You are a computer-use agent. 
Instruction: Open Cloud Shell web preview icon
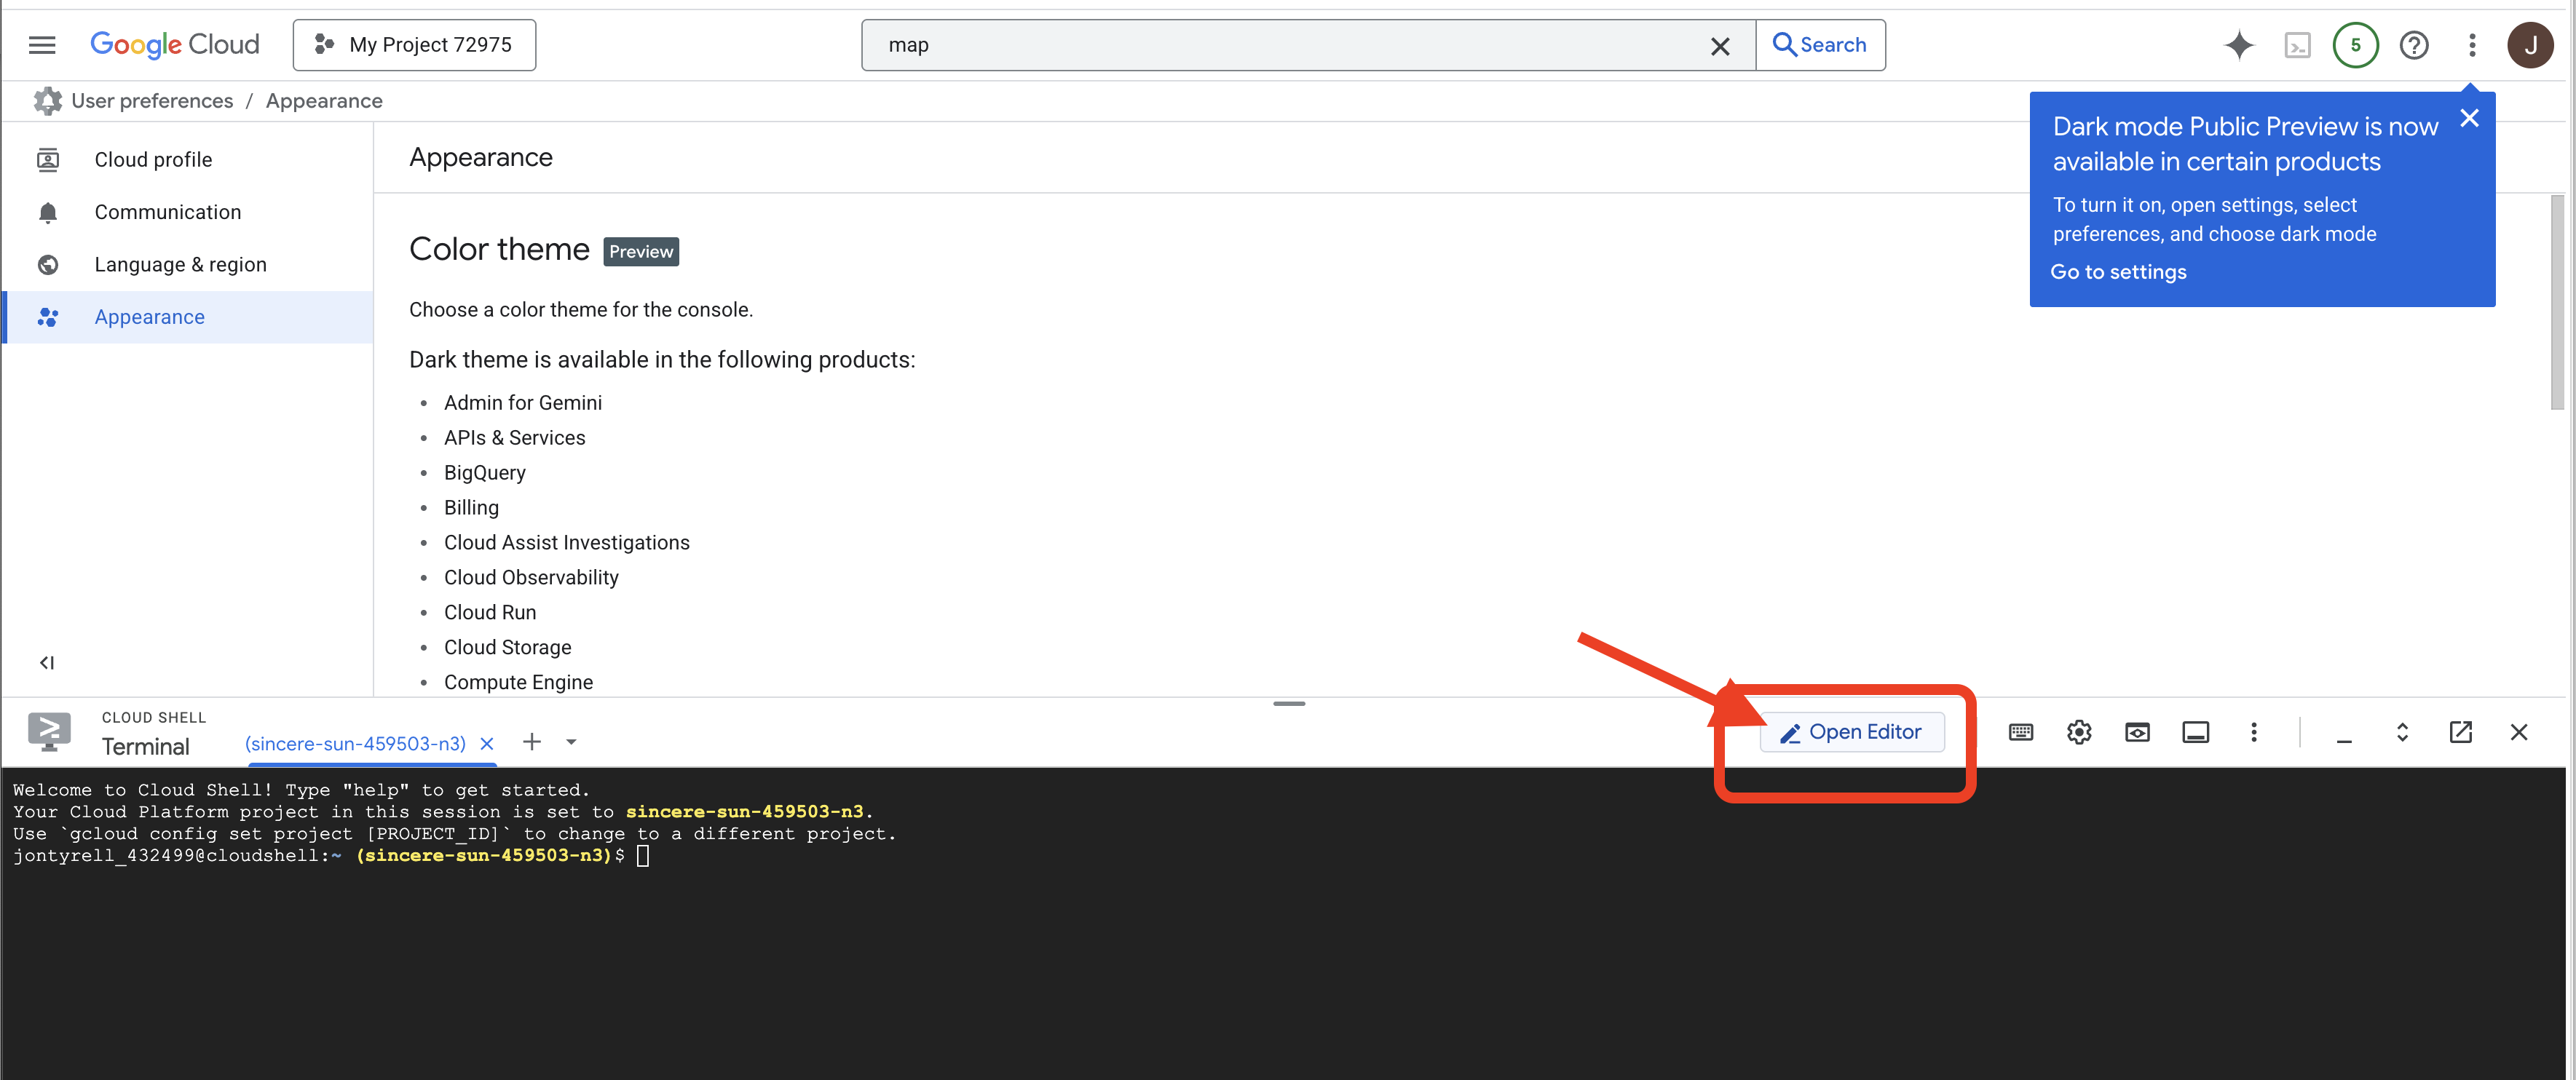[x=2137, y=732]
